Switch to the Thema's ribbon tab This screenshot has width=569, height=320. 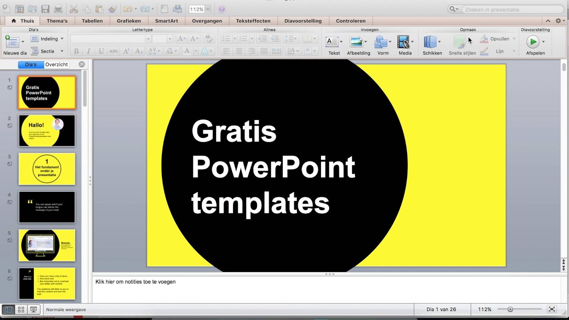point(57,21)
